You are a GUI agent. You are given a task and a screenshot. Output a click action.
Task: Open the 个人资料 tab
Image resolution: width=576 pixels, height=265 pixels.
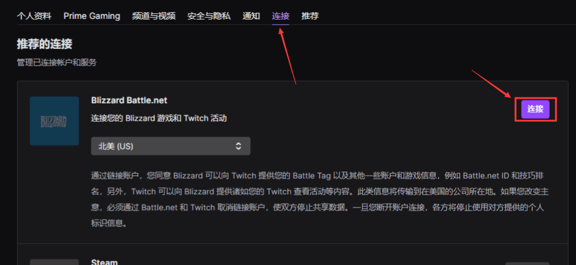34,16
